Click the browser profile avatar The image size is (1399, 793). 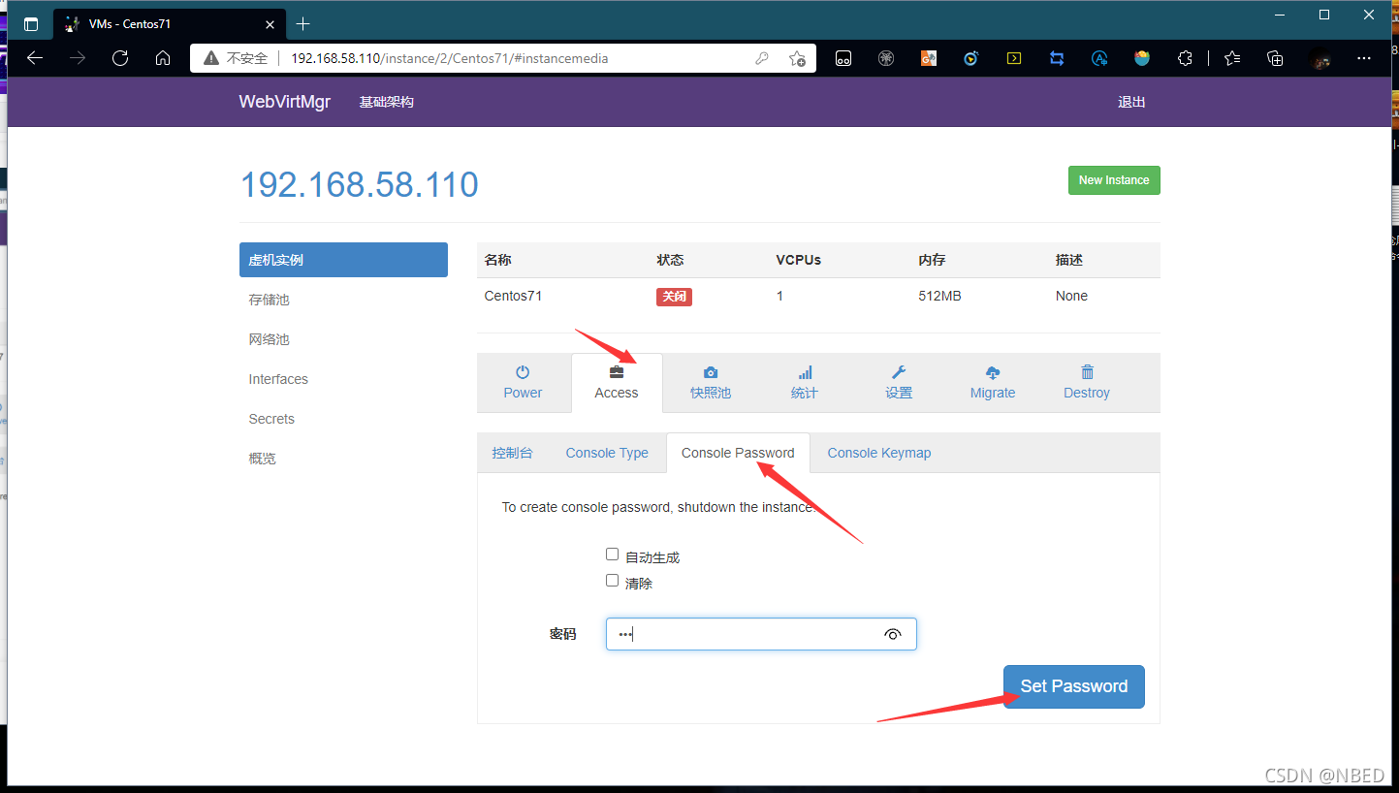click(x=1320, y=58)
